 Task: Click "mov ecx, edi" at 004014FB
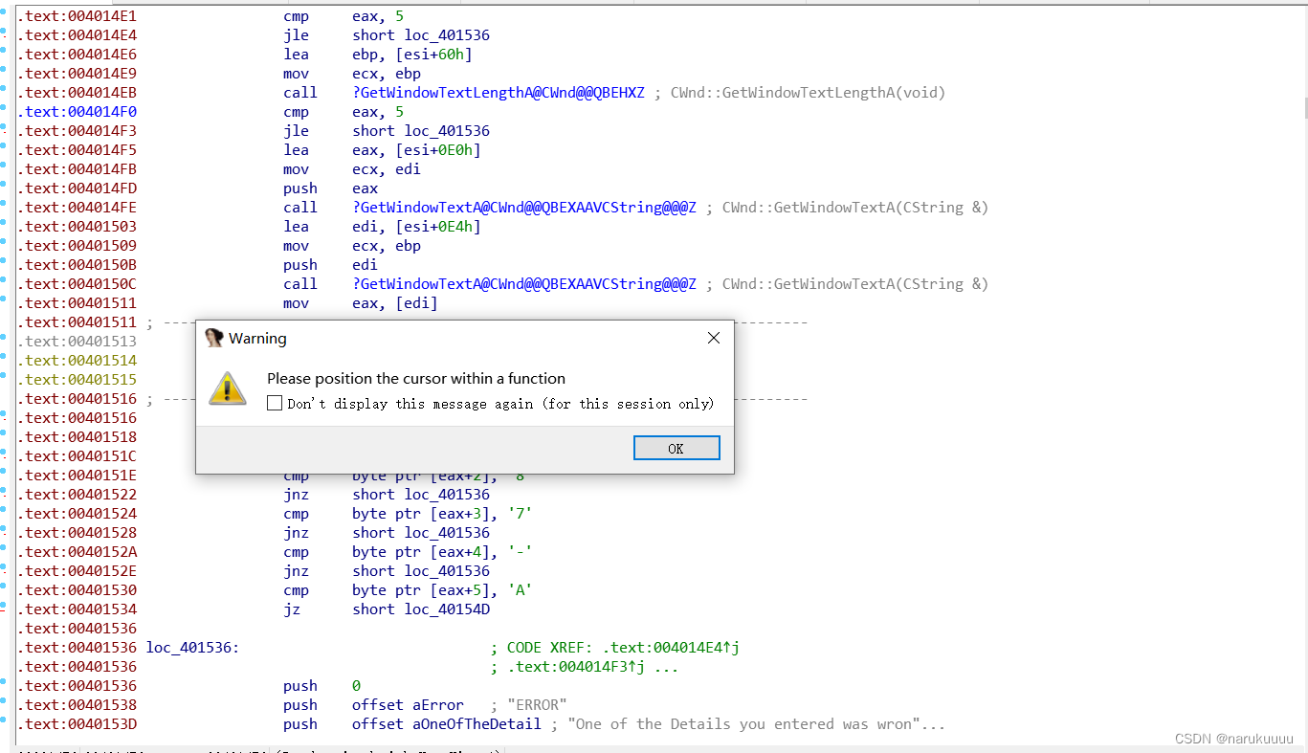(352, 169)
